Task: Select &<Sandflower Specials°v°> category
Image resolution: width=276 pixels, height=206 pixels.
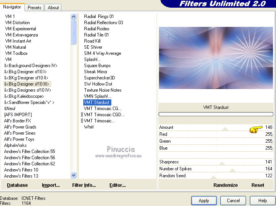Action: point(29,102)
